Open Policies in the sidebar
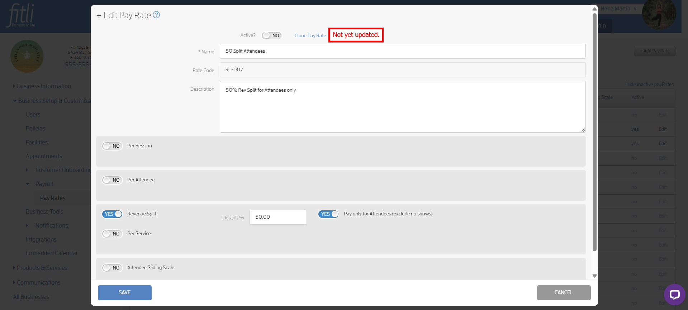Viewport: 688px width, 310px height. 35,129
